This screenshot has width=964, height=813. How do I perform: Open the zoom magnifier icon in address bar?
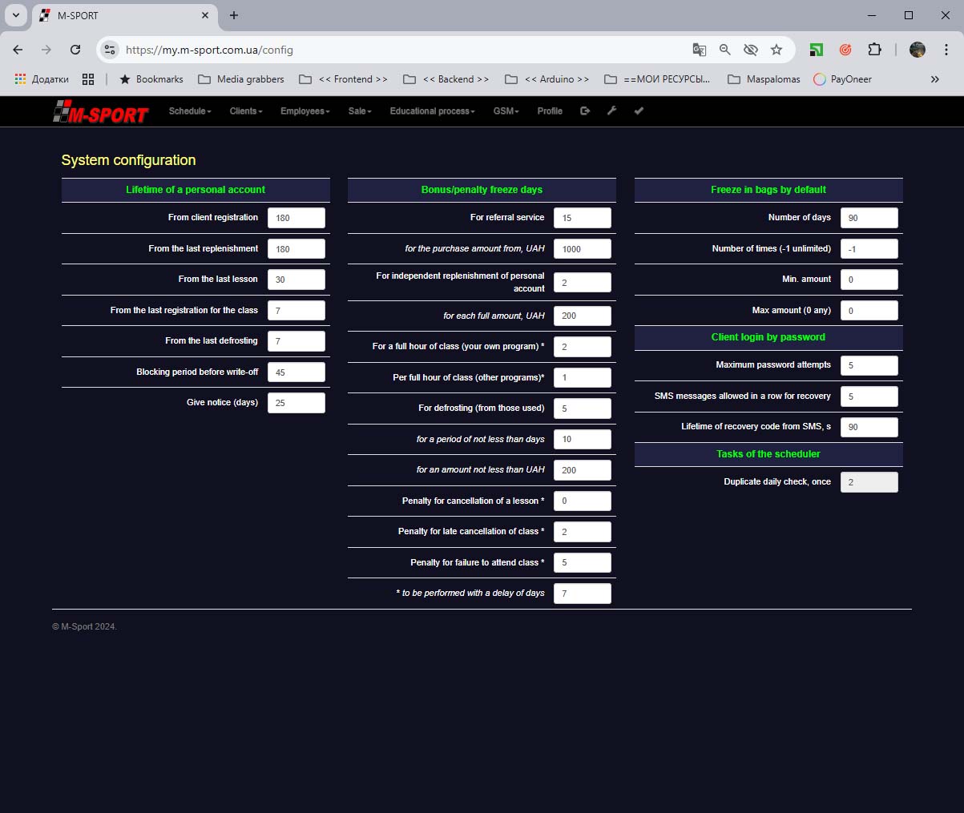click(x=724, y=50)
